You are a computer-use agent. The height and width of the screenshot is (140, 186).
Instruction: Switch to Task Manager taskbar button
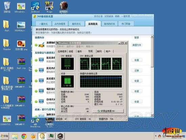pos(51,136)
